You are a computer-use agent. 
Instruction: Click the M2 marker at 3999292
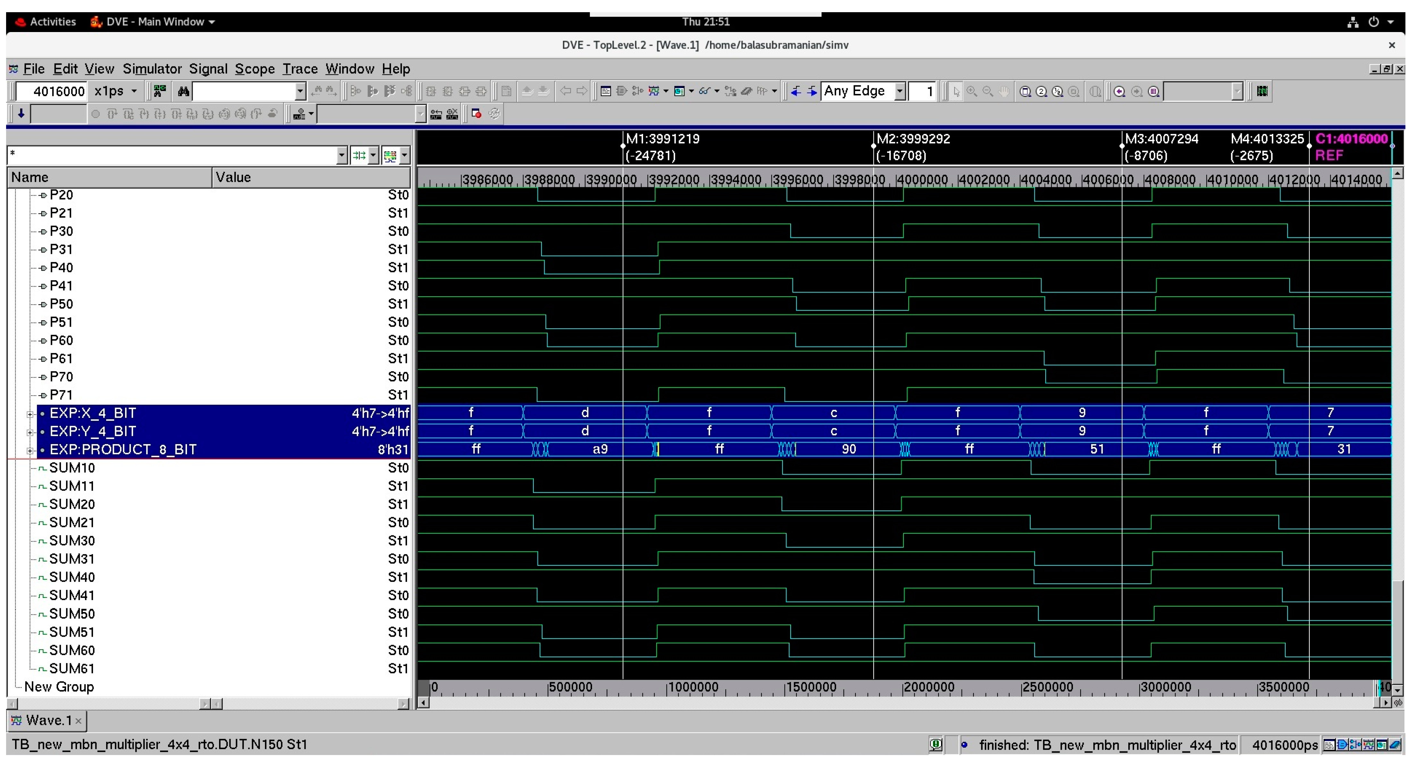912,139
